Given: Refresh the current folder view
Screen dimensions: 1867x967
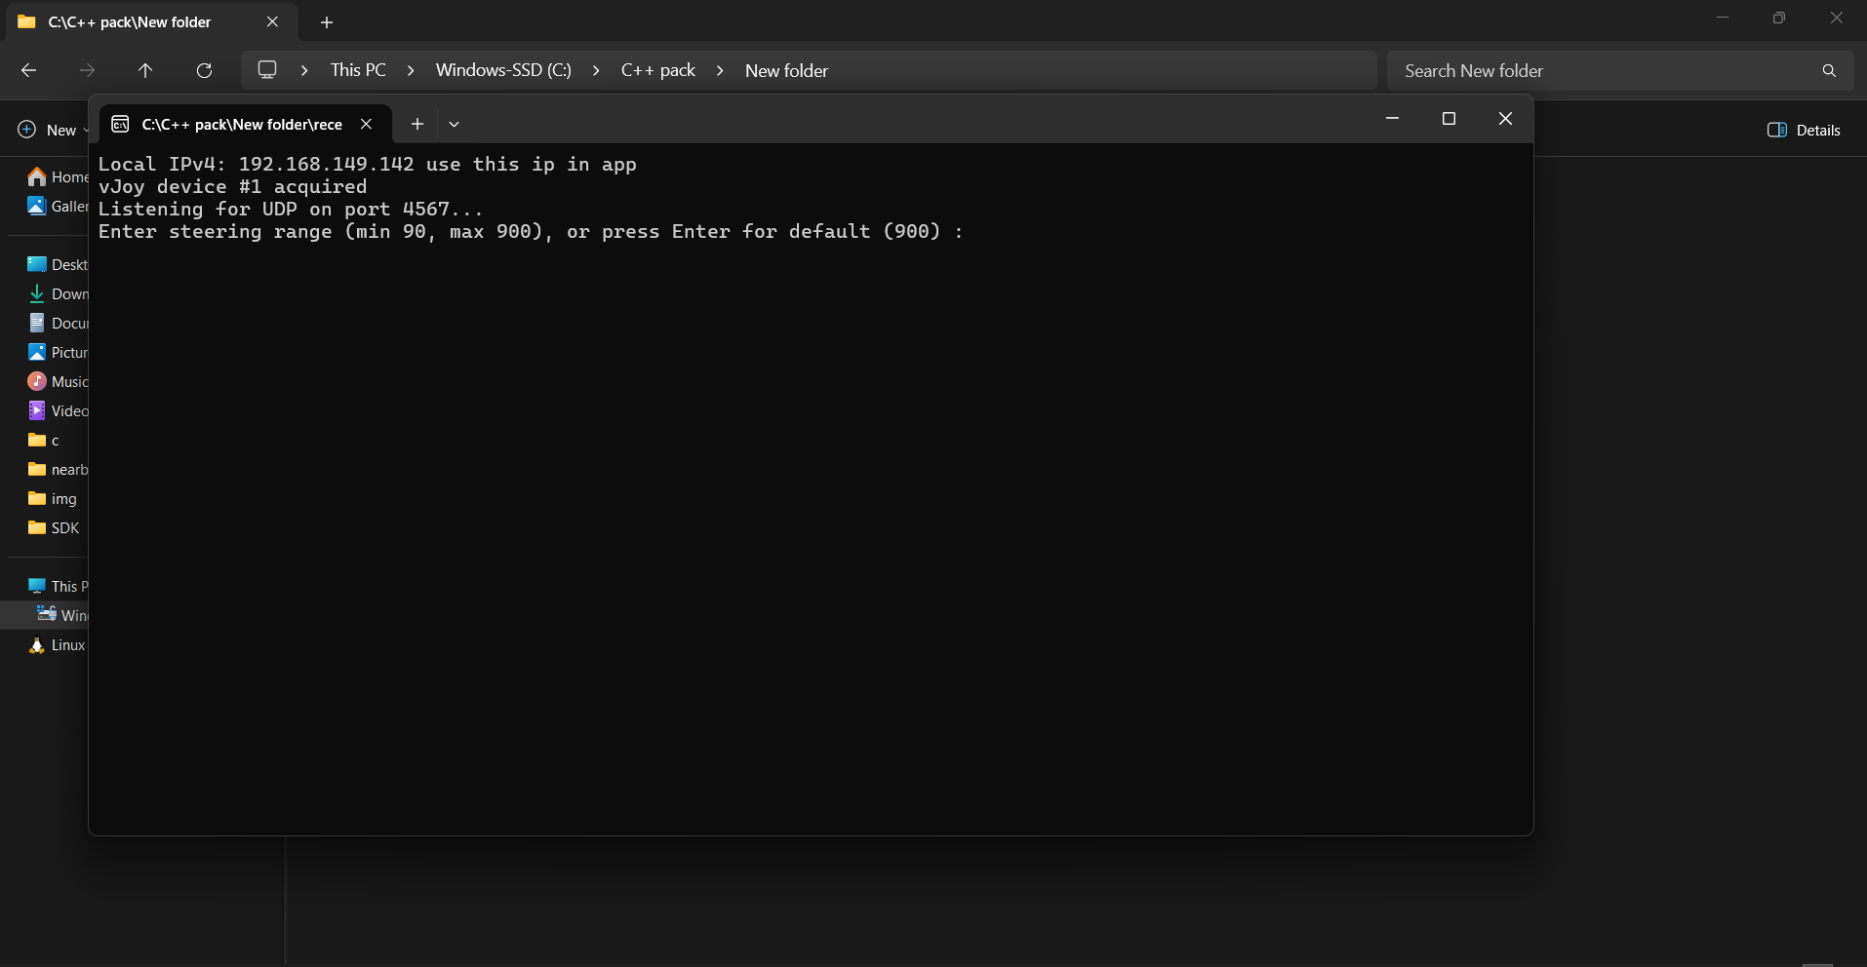Looking at the screenshot, I should tap(205, 69).
